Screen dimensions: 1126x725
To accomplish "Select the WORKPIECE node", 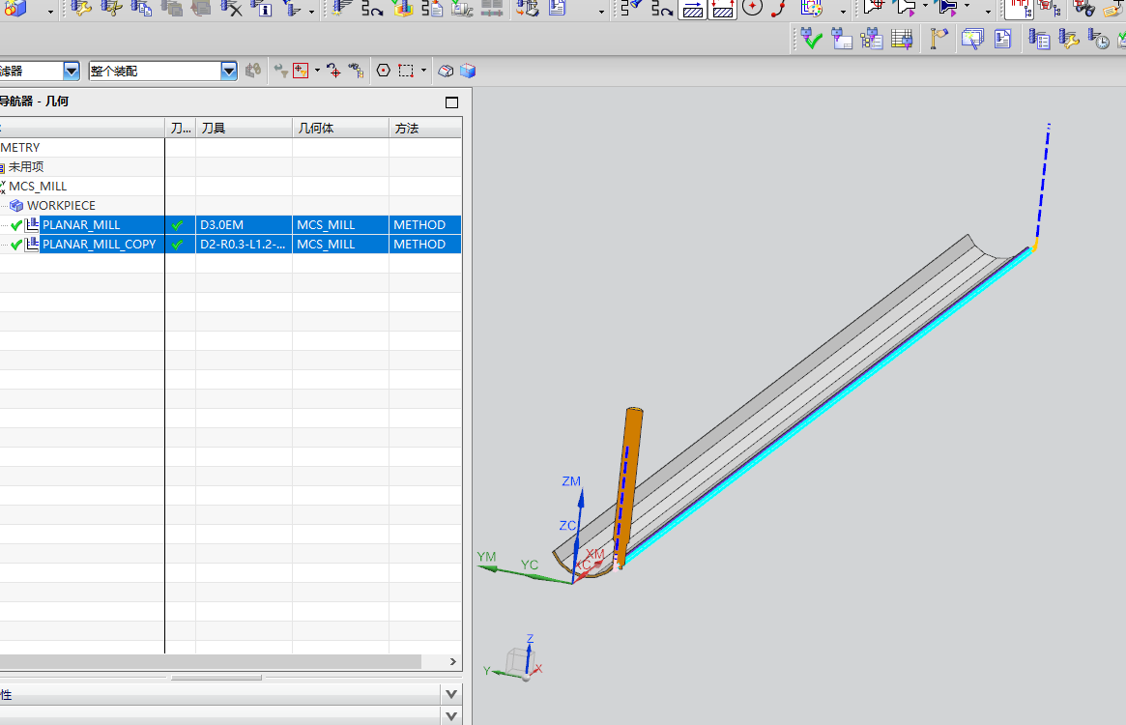I will click(x=60, y=206).
